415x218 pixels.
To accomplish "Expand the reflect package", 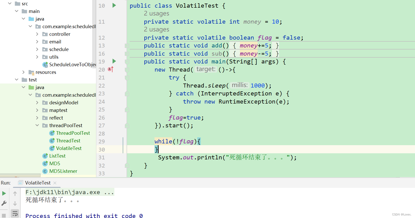I will coord(37,118).
